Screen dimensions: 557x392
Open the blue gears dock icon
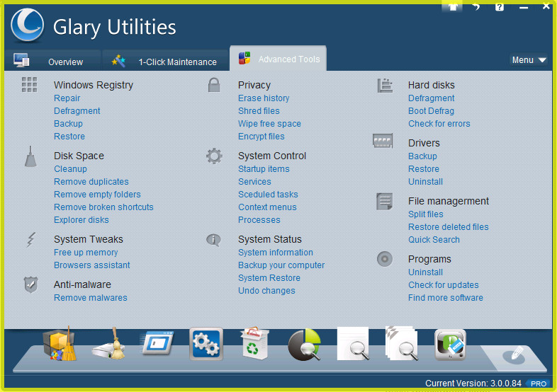[x=206, y=344]
